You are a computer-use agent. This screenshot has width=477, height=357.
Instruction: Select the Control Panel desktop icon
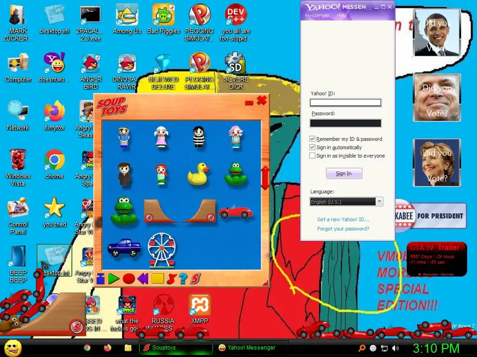18,216
